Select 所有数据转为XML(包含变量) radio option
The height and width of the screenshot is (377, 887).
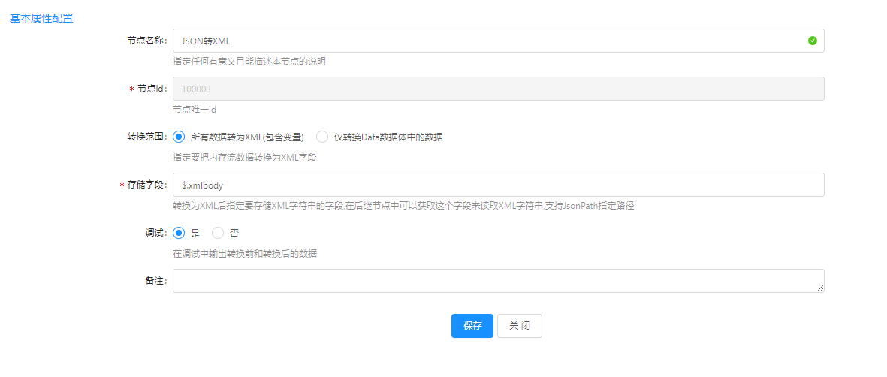tap(179, 137)
